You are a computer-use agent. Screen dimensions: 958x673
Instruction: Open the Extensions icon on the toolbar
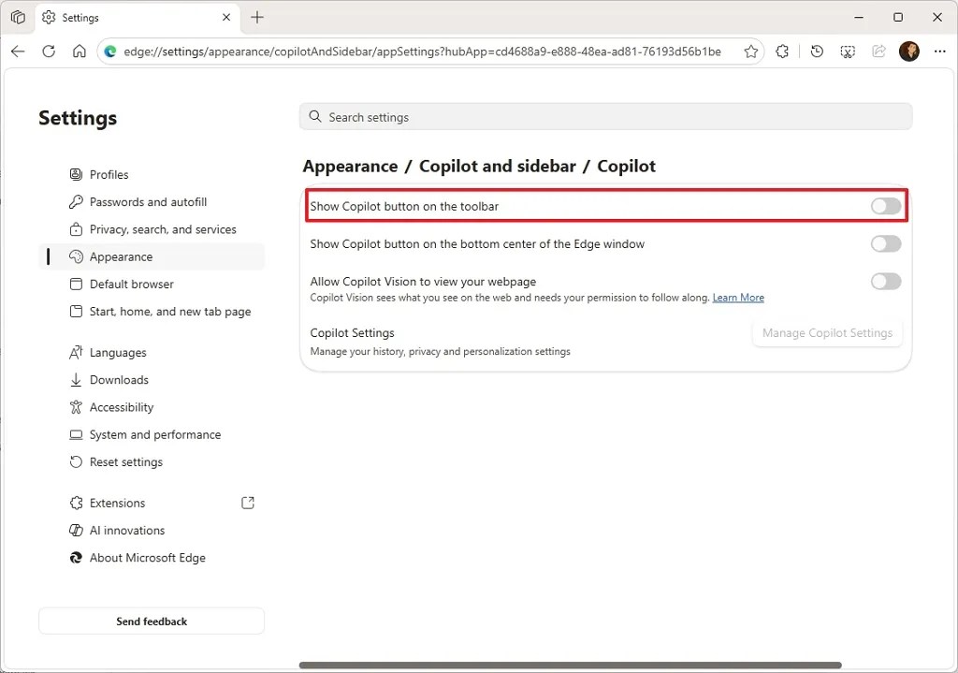(x=782, y=51)
